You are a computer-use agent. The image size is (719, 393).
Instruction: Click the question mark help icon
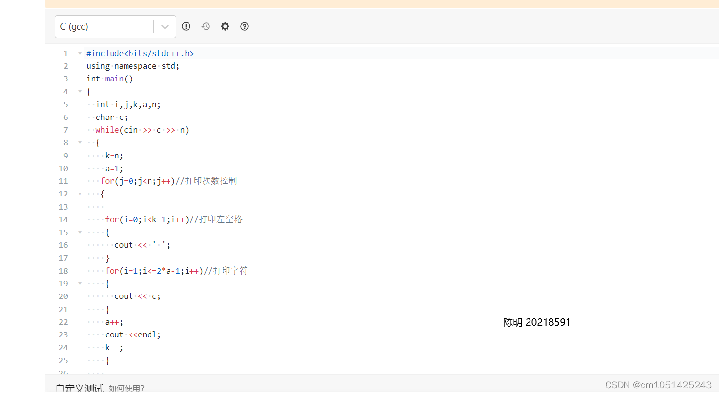click(x=245, y=26)
